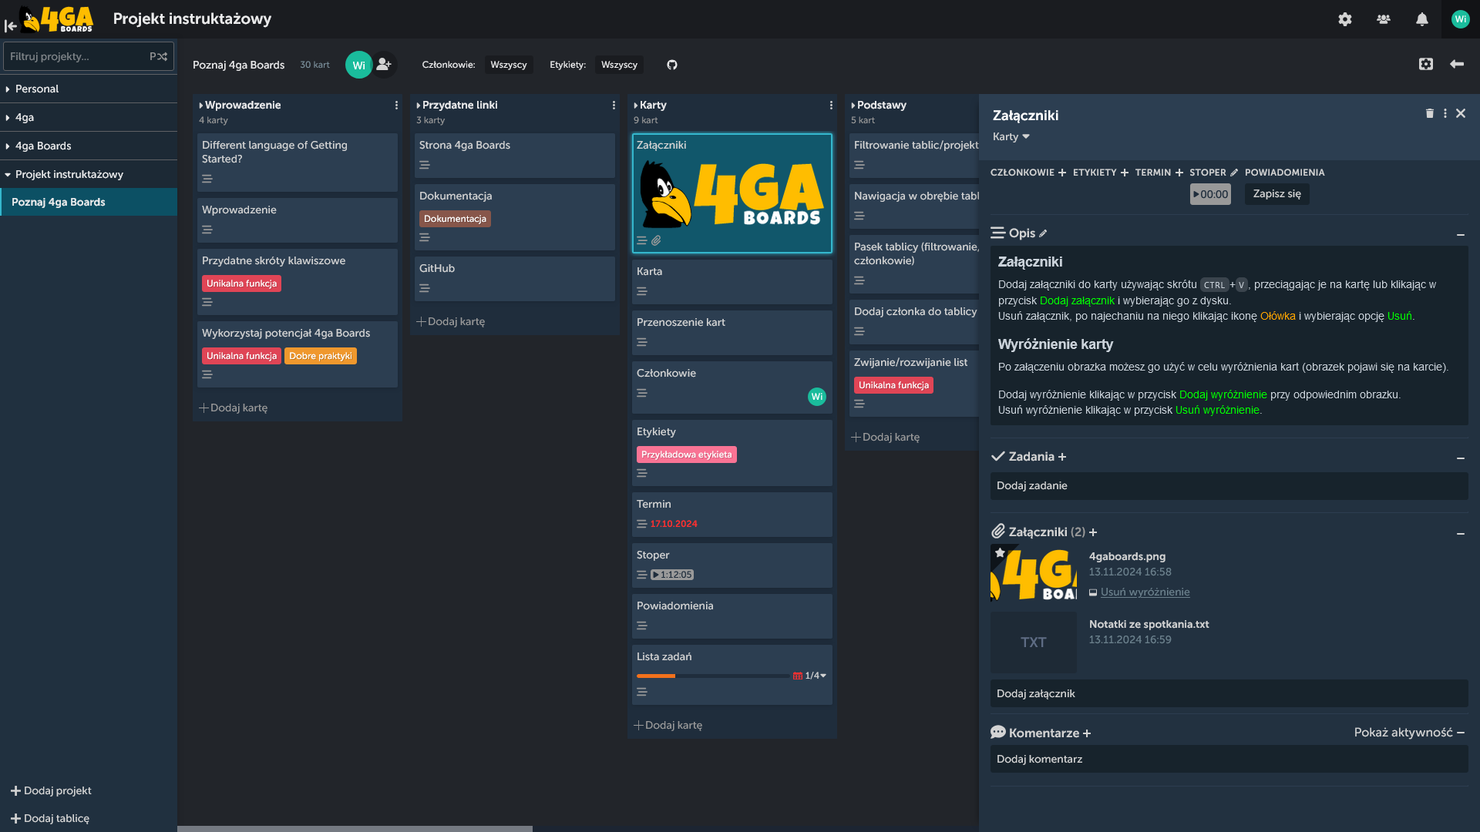Open the Etykiety filter Wszyscy dropdown
1480x832 pixels.
(619, 65)
